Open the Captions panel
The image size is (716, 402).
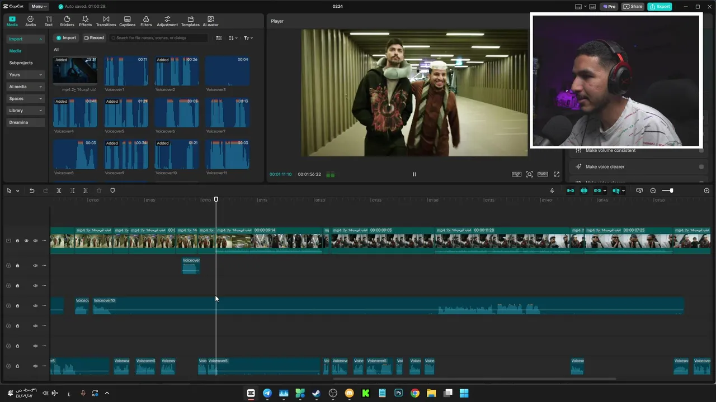[127, 21]
